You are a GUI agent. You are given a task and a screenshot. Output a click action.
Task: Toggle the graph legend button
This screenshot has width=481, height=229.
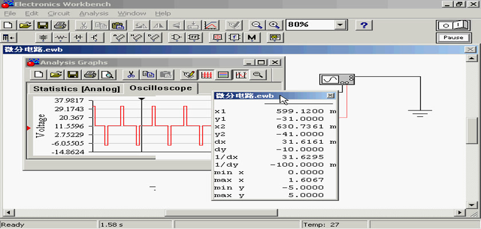tap(223, 74)
